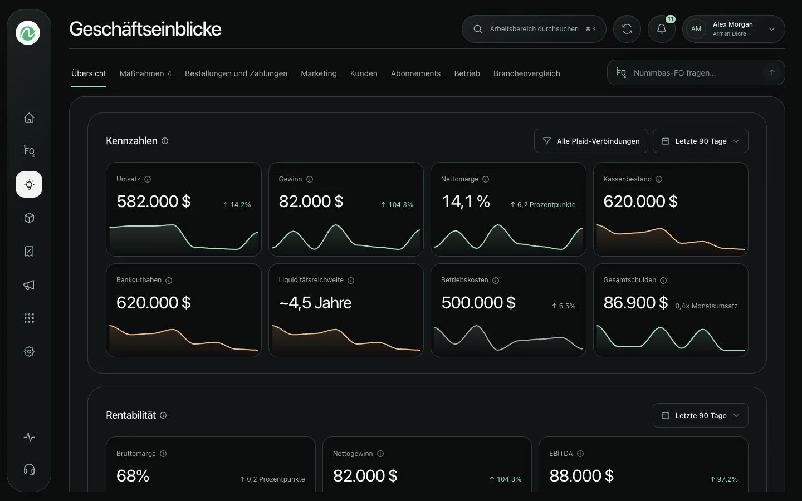Click the 97,2% EBITDA change
Image resolution: width=802 pixels, height=501 pixels.
pos(724,479)
